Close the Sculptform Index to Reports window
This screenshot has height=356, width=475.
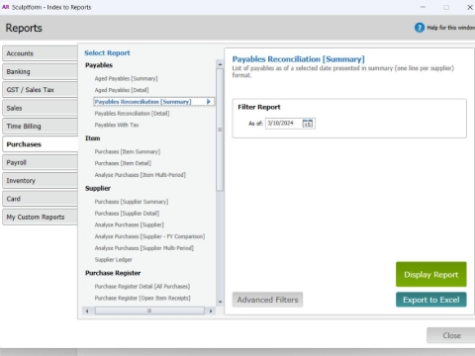tap(470, 7)
